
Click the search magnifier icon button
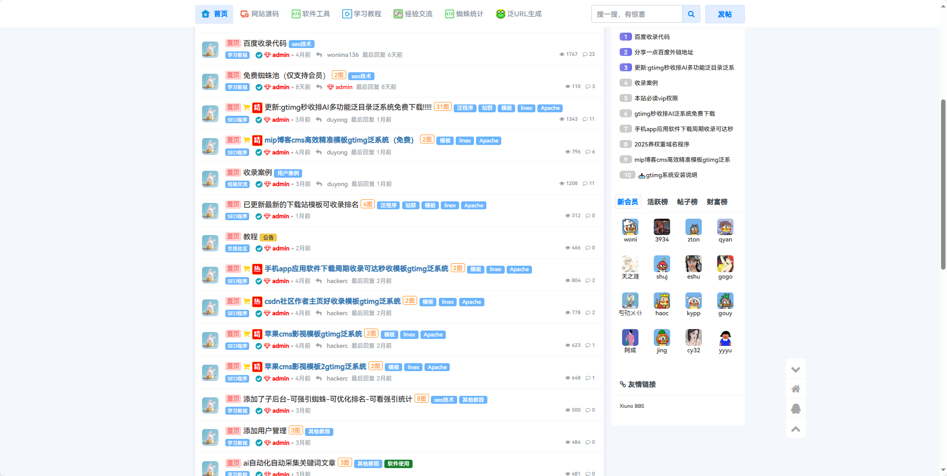pyautogui.click(x=691, y=14)
